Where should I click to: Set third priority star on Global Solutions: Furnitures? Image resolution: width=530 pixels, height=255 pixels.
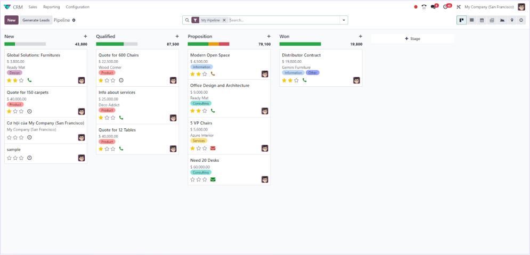click(21, 80)
